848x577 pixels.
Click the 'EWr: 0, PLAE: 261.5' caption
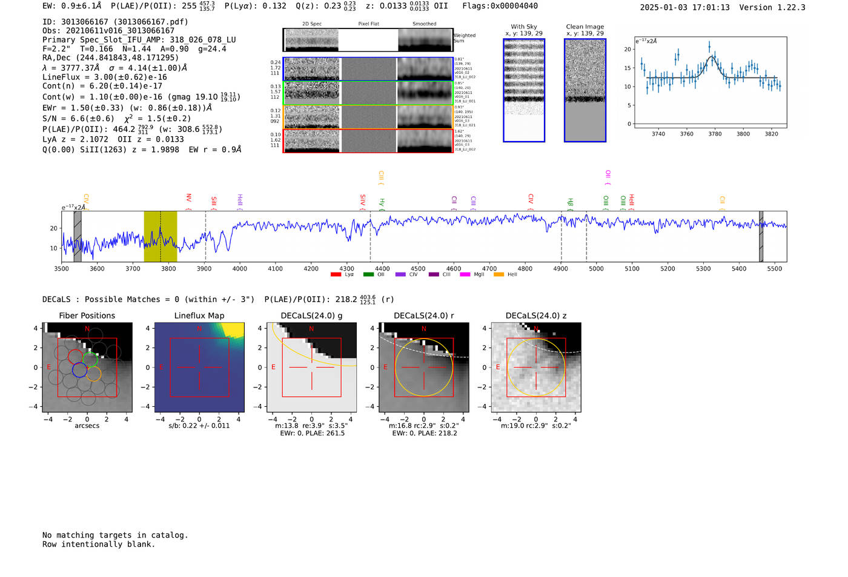click(313, 434)
